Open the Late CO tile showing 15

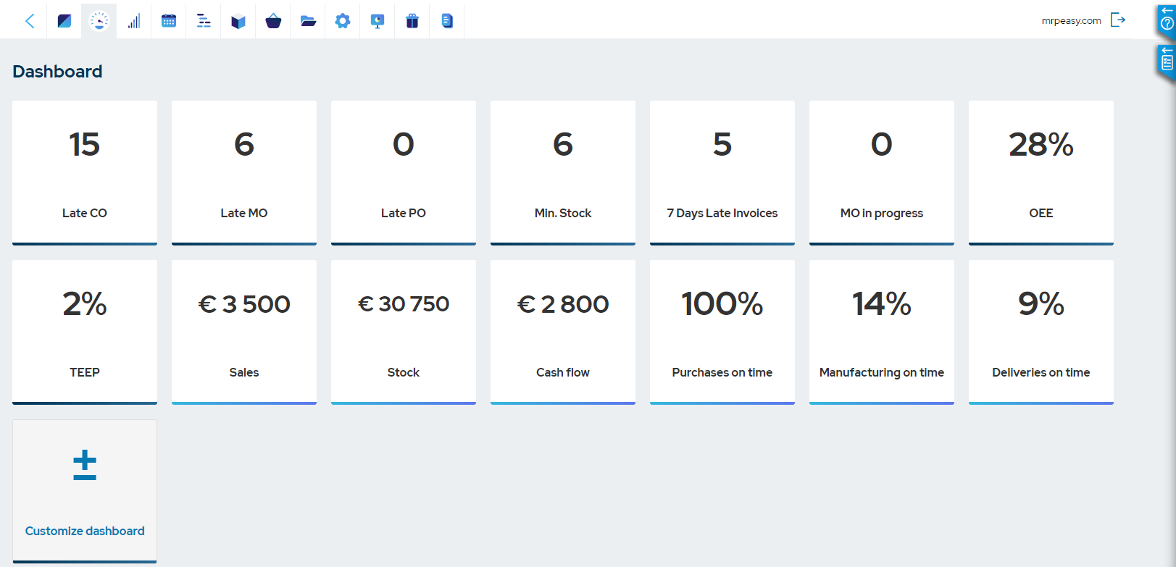click(x=85, y=172)
